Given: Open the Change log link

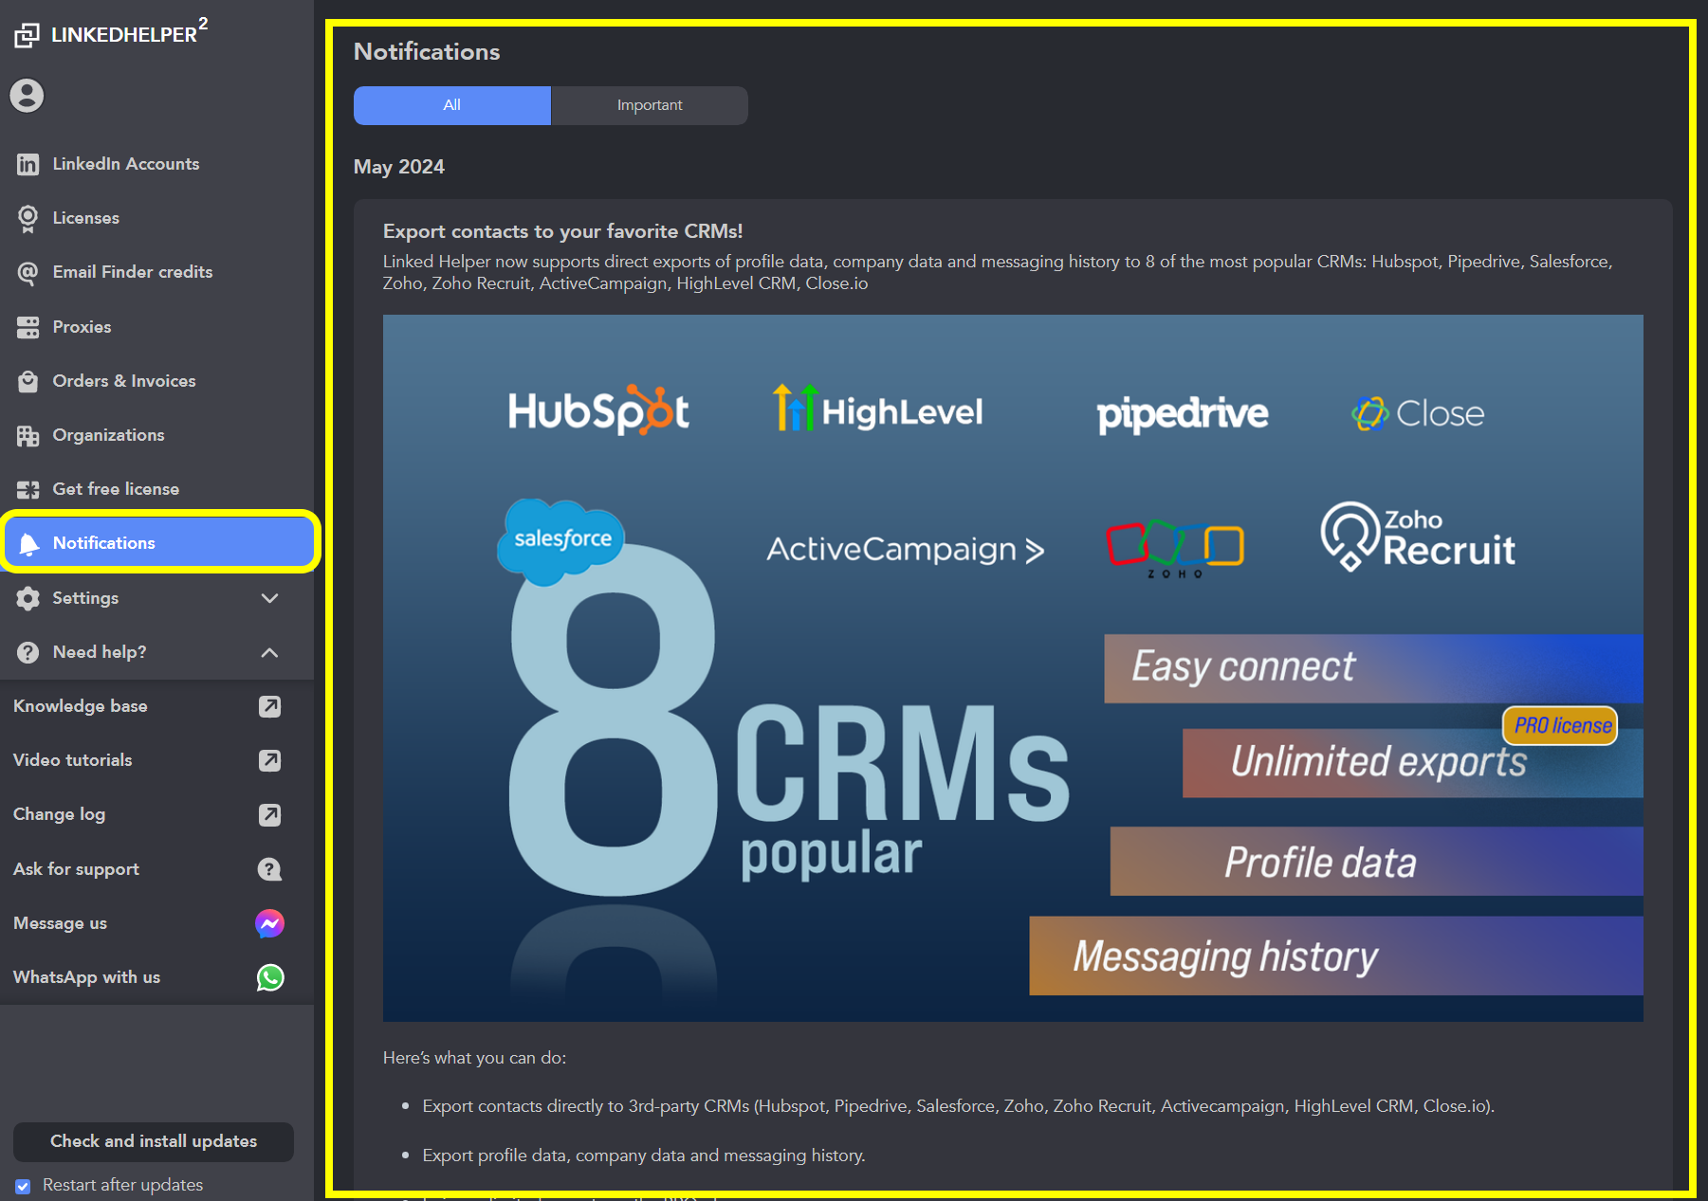Looking at the screenshot, I should tap(59, 814).
